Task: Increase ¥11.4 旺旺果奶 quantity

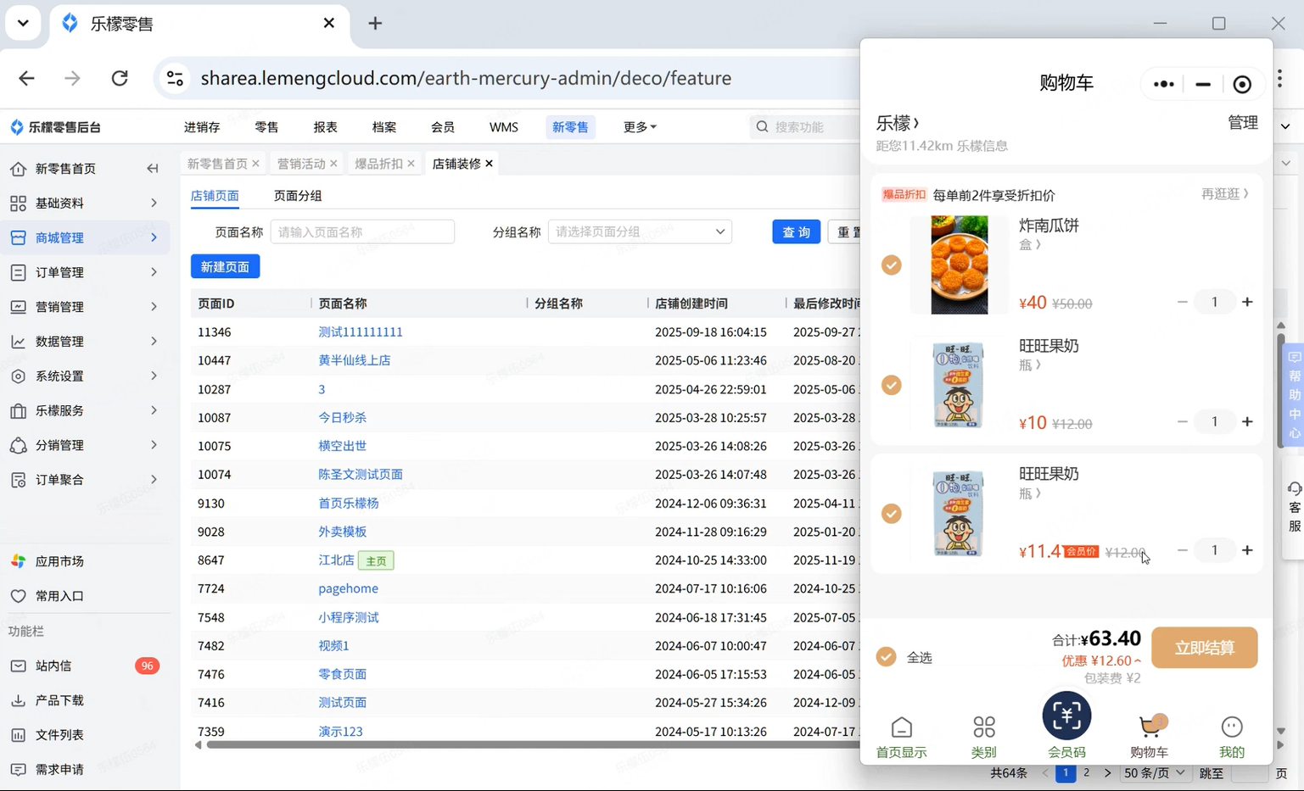Action: (x=1247, y=550)
